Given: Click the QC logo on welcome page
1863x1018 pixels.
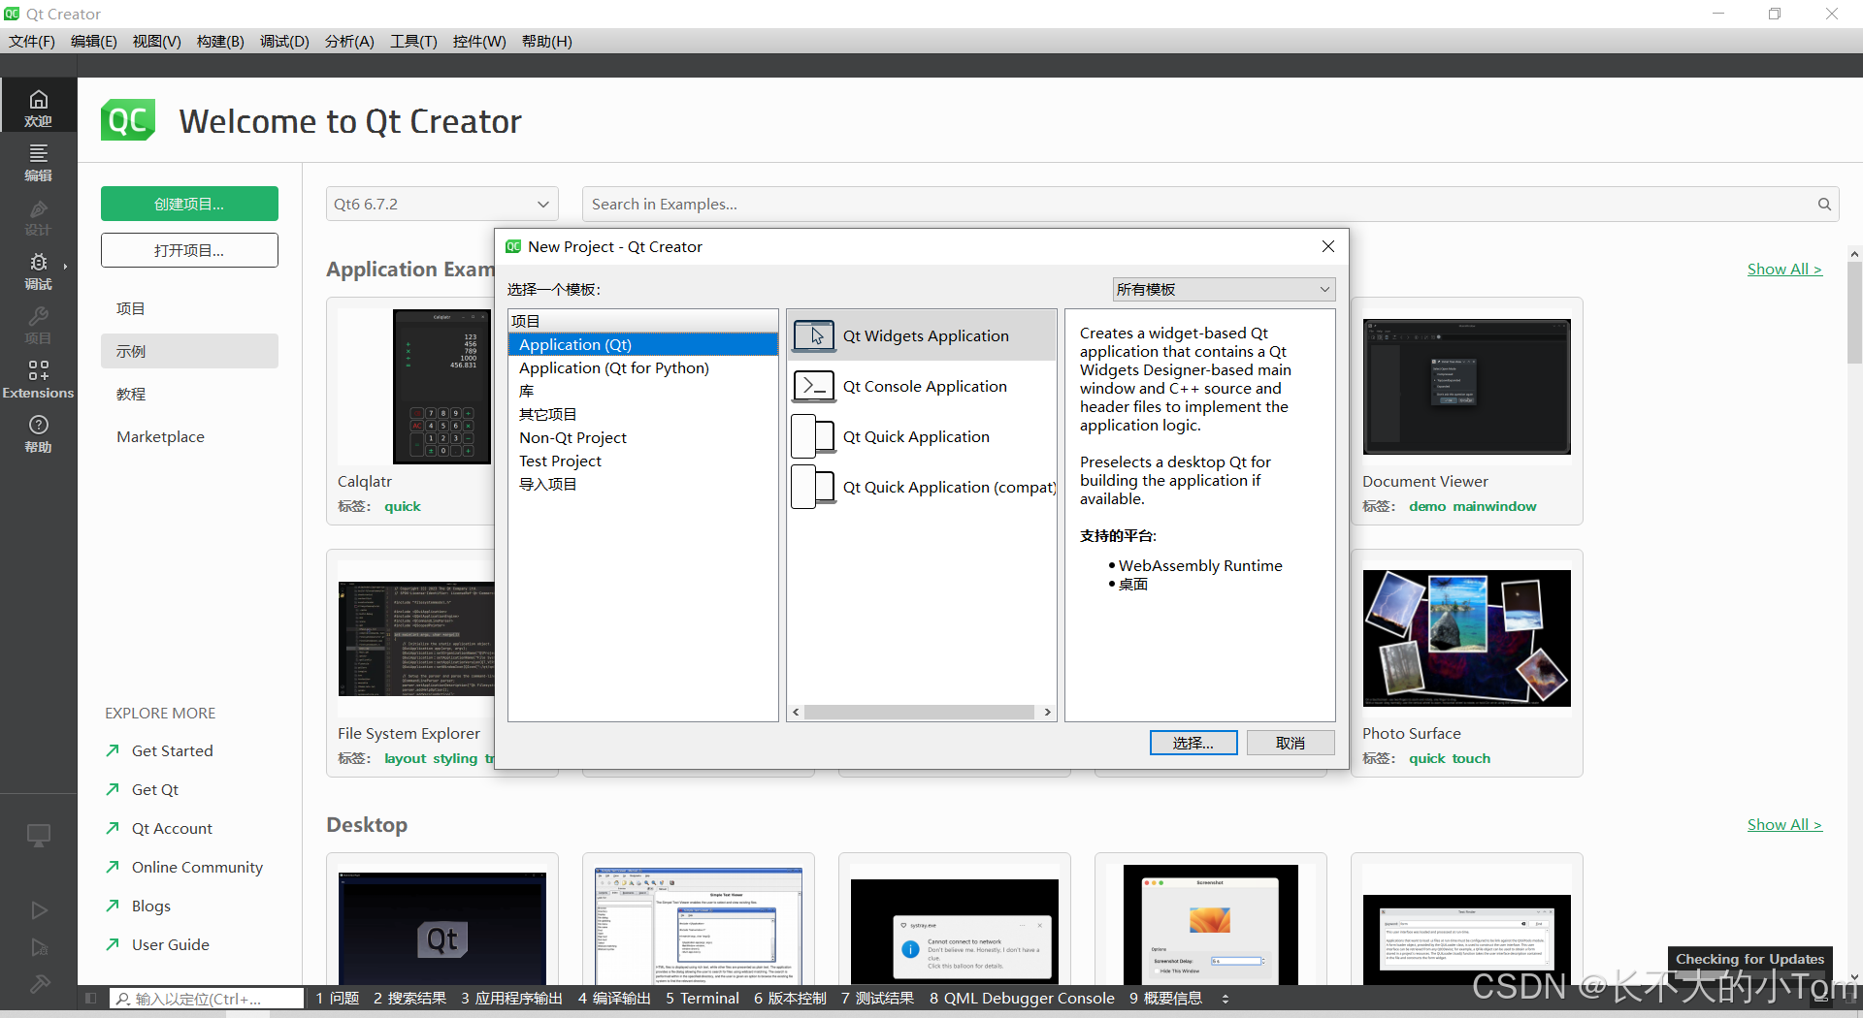Looking at the screenshot, I should pos(128,120).
